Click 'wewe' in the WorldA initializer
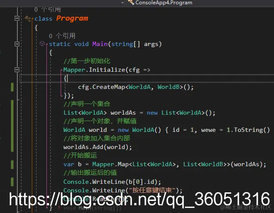This screenshot has height=213, width=274. 208,130
